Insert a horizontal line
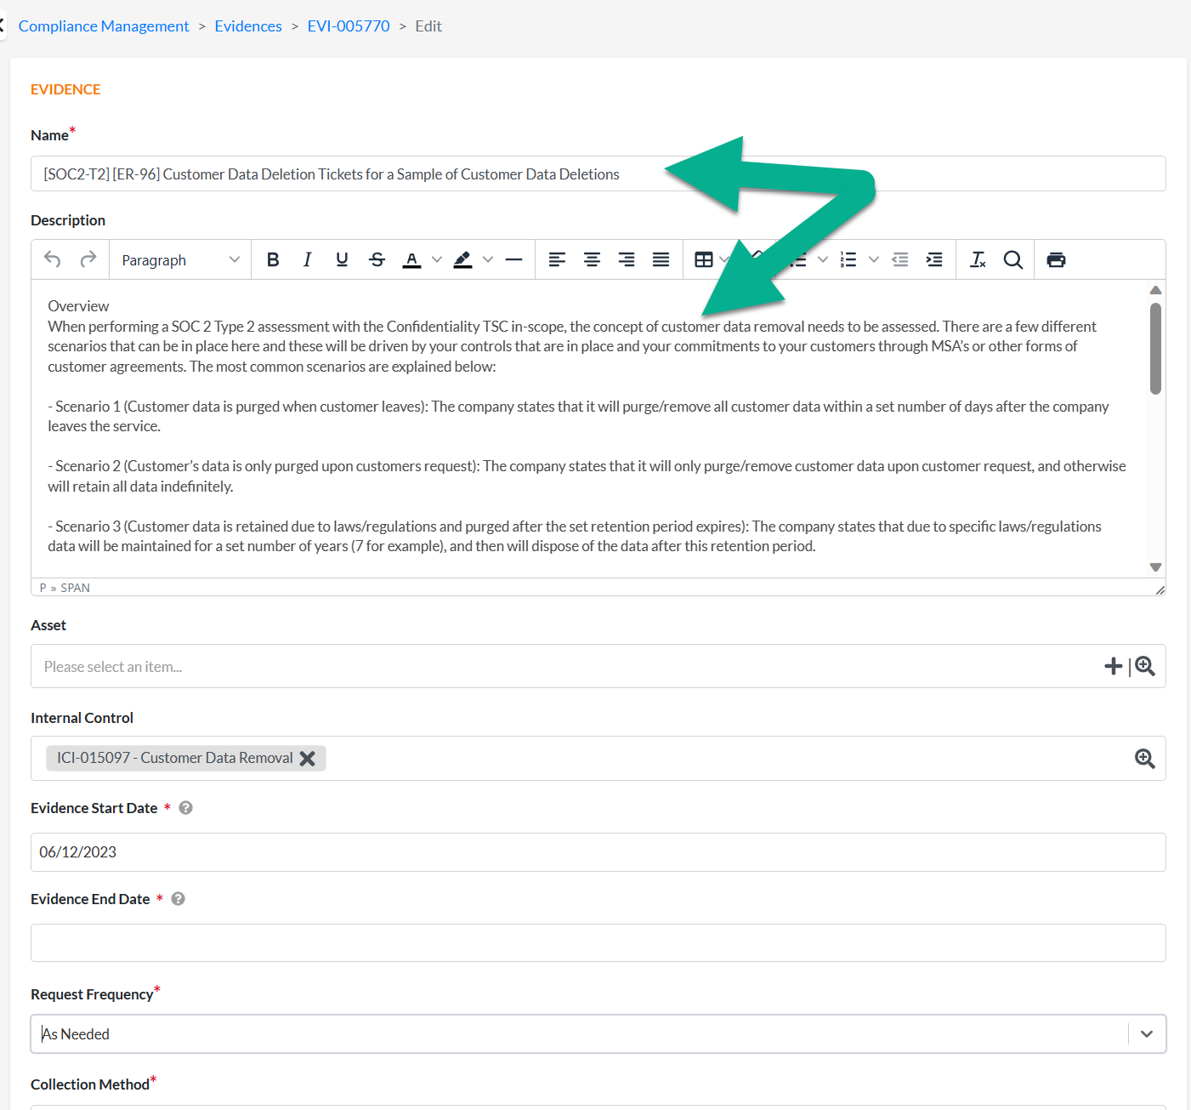 coord(514,259)
